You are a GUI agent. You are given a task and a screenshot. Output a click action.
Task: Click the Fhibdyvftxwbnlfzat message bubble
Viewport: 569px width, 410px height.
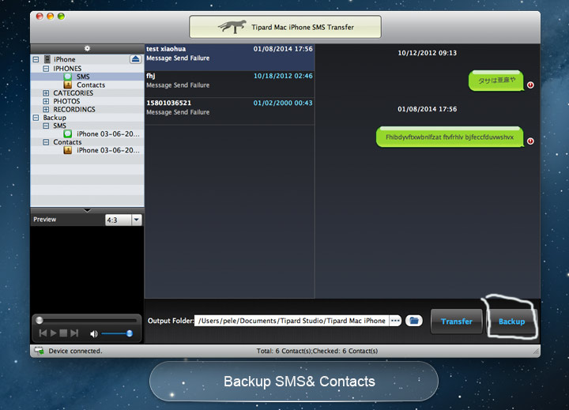tap(450, 137)
